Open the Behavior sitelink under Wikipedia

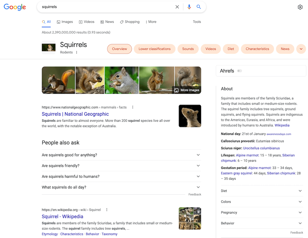tap(92, 234)
